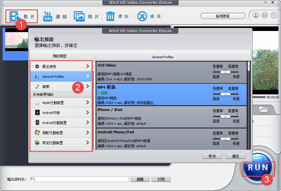Select the iPhone / iPad profile
This screenshot has height=191, width=281.
[171, 117]
